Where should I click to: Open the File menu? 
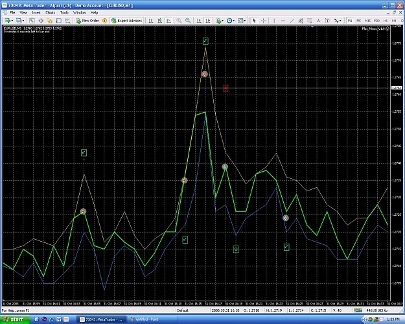pyautogui.click(x=12, y=13)
